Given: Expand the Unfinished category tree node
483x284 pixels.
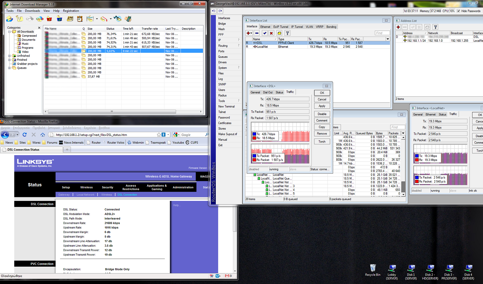Looking at the screenshot, I should 9,56.
